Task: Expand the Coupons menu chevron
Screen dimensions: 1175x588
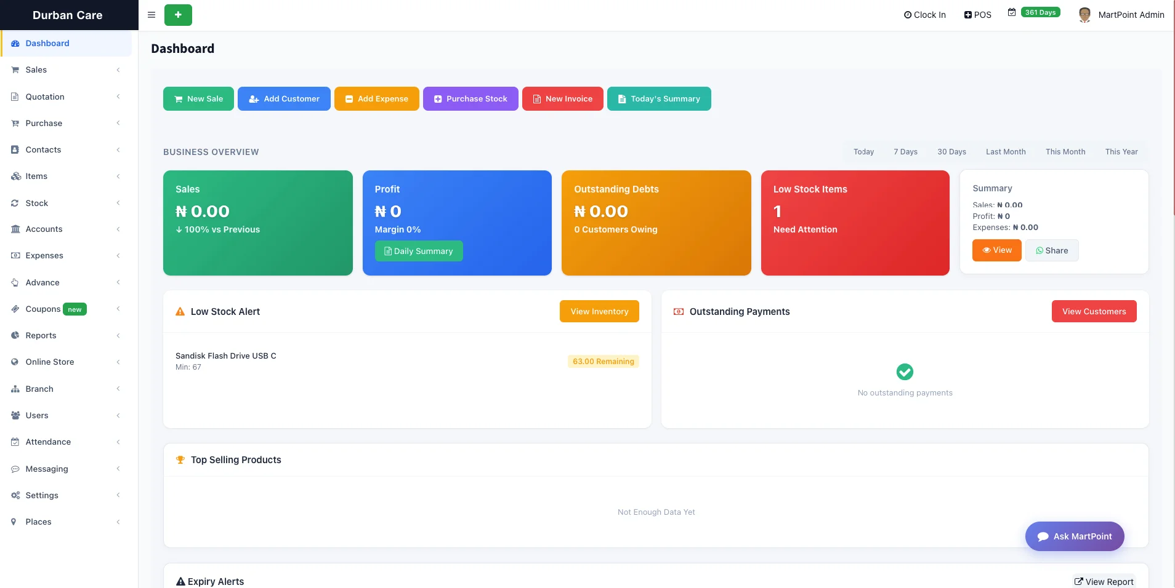Action: click(118, 309)
